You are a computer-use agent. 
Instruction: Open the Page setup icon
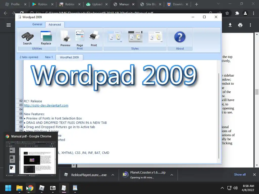[80, 38]
